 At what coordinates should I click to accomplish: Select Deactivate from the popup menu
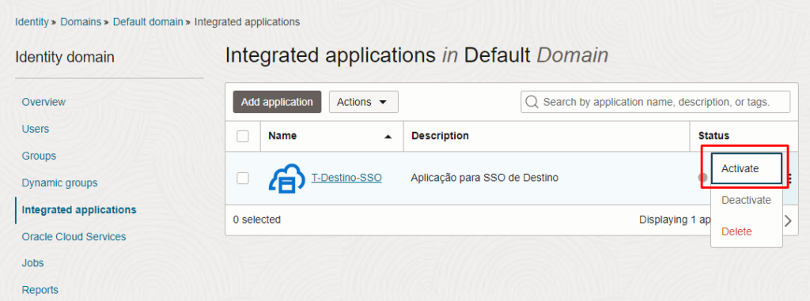pos(747,200)
